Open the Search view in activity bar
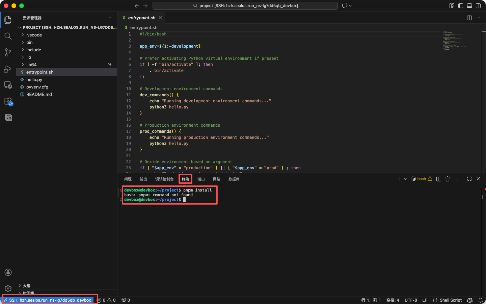This screenshot has width=486, height=304. 8,36
